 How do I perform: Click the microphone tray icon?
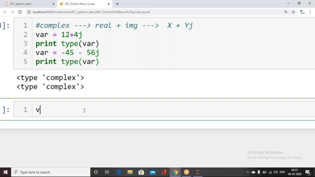click(x=259, y=172)
